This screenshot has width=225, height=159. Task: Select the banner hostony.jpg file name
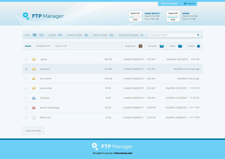(x=49, y=107)
